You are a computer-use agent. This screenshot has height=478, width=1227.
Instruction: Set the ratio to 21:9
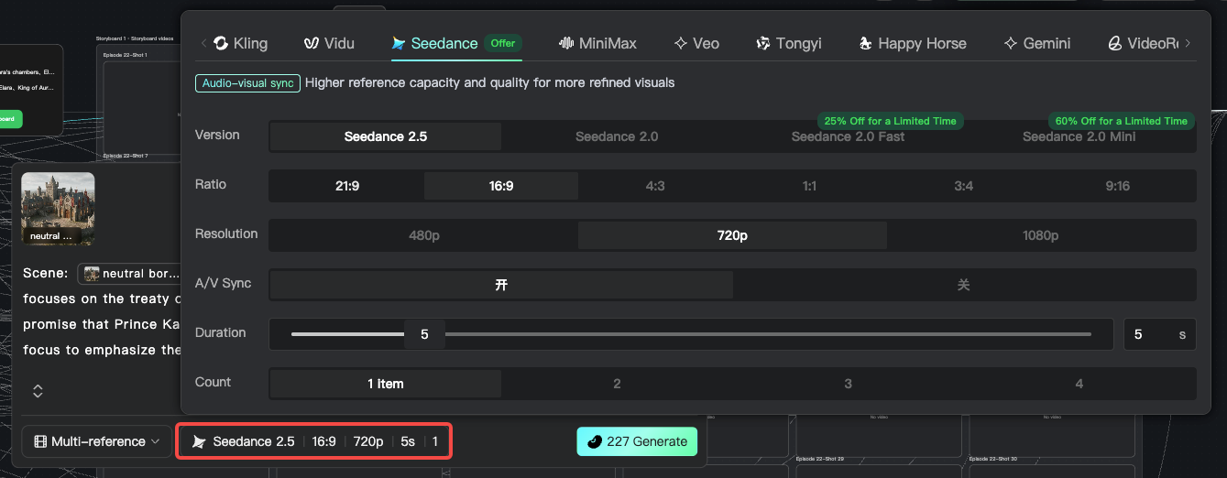click(347, 186)
